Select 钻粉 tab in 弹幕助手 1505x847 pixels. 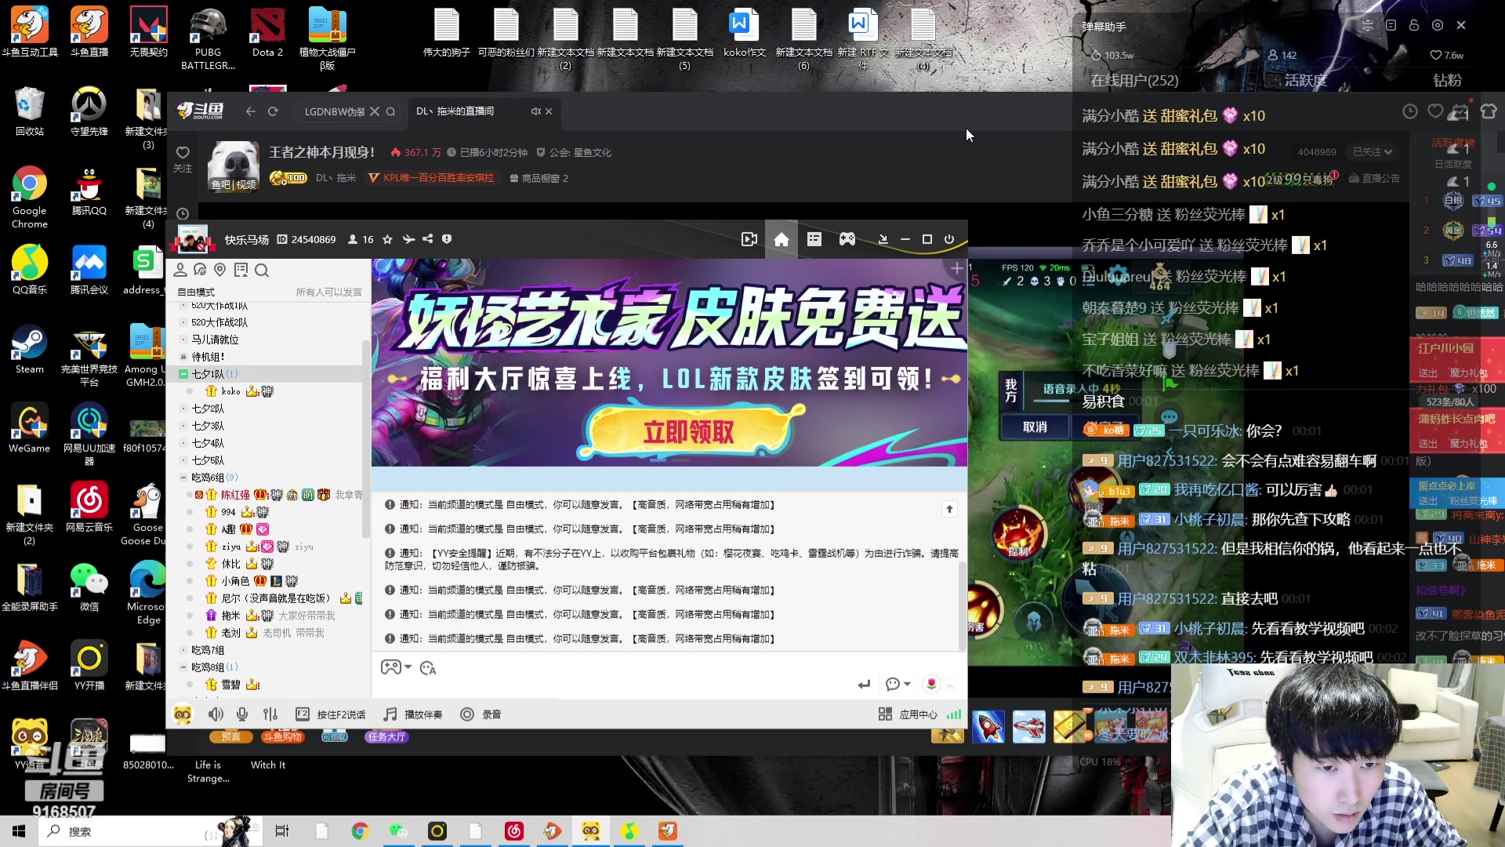(1447, 81)
